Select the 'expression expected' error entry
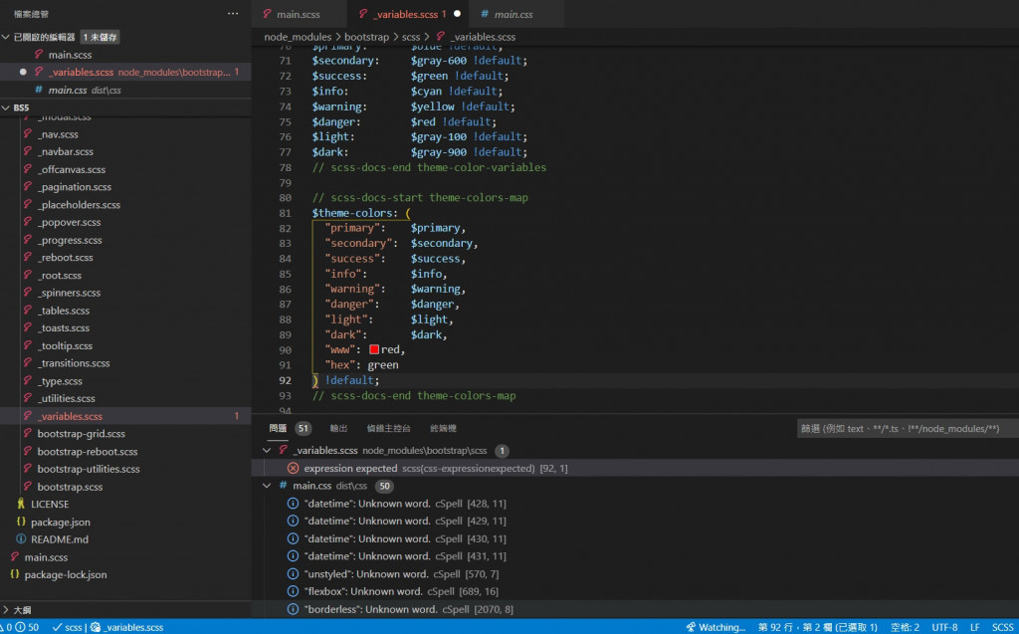This screenshot has width=1019, height=634. pos(635,468)
